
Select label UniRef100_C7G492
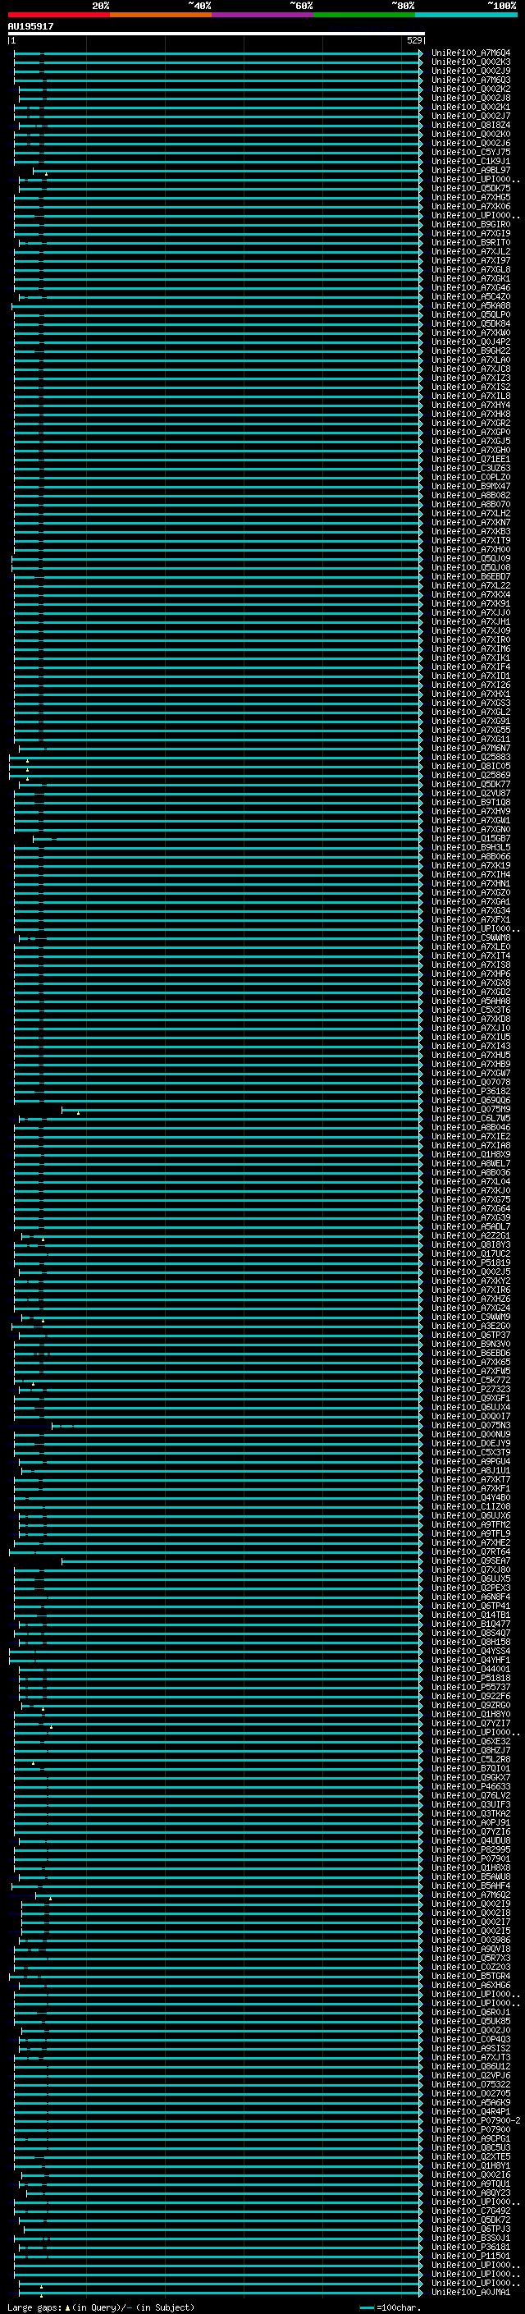tap(471, 2211)
